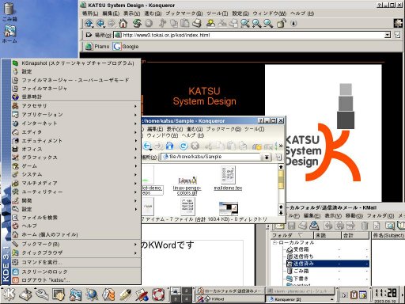Expand the グラフィックス submenu in the K menu
The width and height of the screenshot is (405, 304).
(x=76, y=158)
